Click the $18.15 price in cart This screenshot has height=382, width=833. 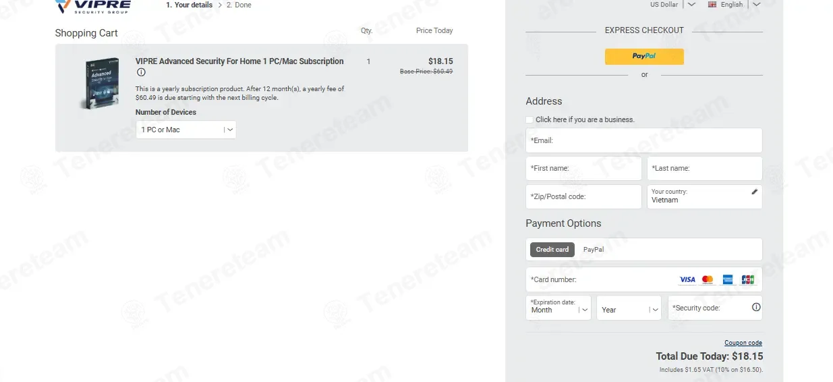tap(440, 61)
